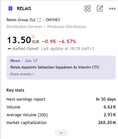Image resolution: width=118 pixels, height=139 pixels.
Task: Open the Interim CFO news headline
Action: pos(55,67)
